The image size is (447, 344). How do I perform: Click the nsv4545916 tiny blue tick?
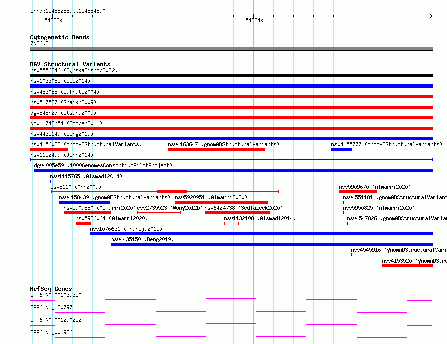[352, 255]
